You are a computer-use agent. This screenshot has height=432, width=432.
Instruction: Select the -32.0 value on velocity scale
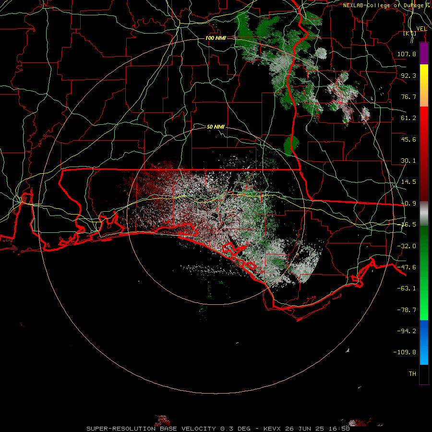pos(407,246)
